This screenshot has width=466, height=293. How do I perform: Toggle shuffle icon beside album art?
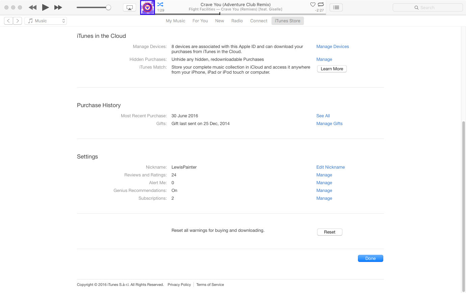click(160, 4)
